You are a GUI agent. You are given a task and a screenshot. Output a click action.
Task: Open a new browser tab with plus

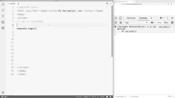click(x=136, y=2)
